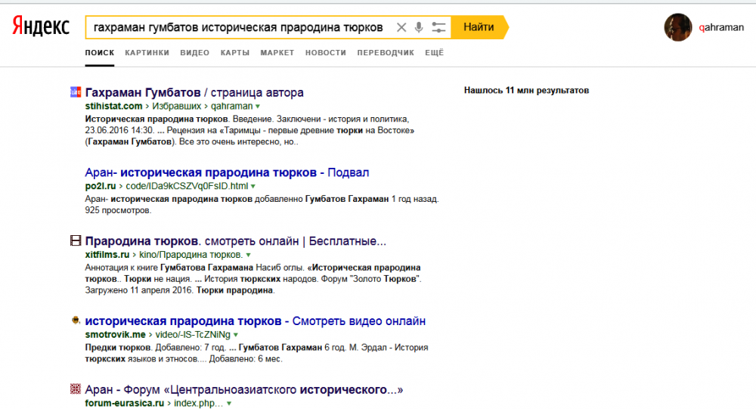Open advanced search filter settings icon

438,27
